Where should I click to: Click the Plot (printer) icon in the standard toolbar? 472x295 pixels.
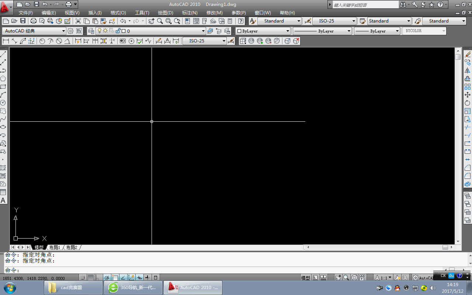34,21
